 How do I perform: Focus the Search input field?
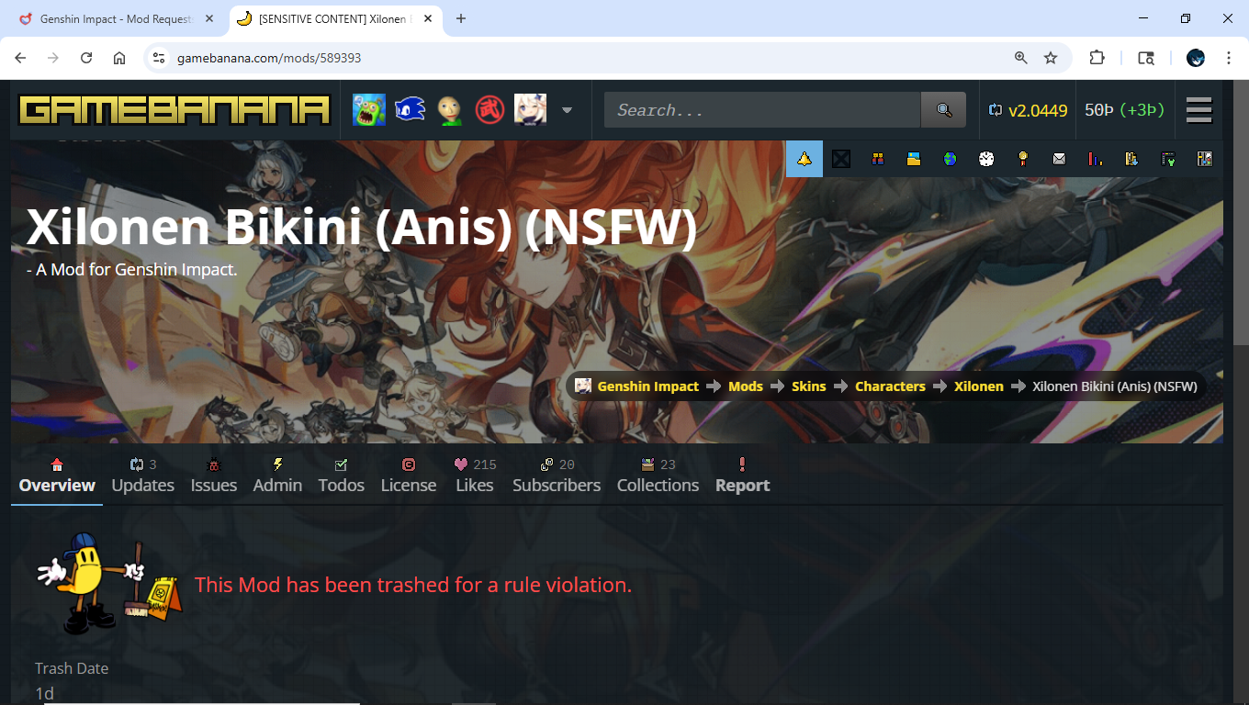pos(762,110)
